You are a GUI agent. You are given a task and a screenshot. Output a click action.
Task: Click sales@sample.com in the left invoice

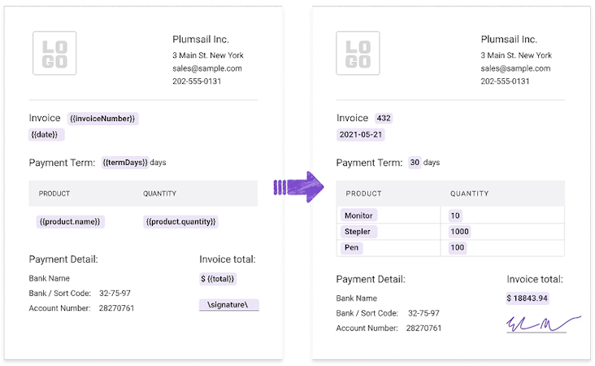coord(207,68)
